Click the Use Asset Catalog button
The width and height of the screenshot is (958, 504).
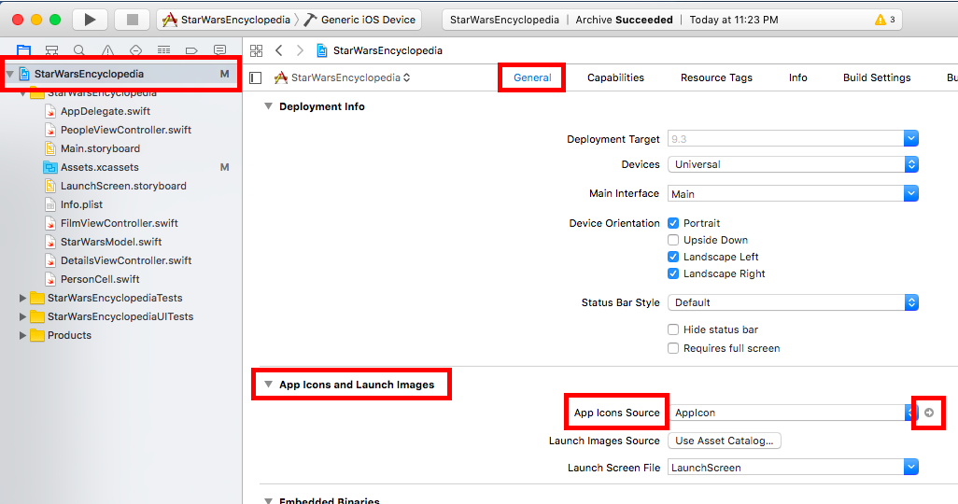(x=724, y=441)
